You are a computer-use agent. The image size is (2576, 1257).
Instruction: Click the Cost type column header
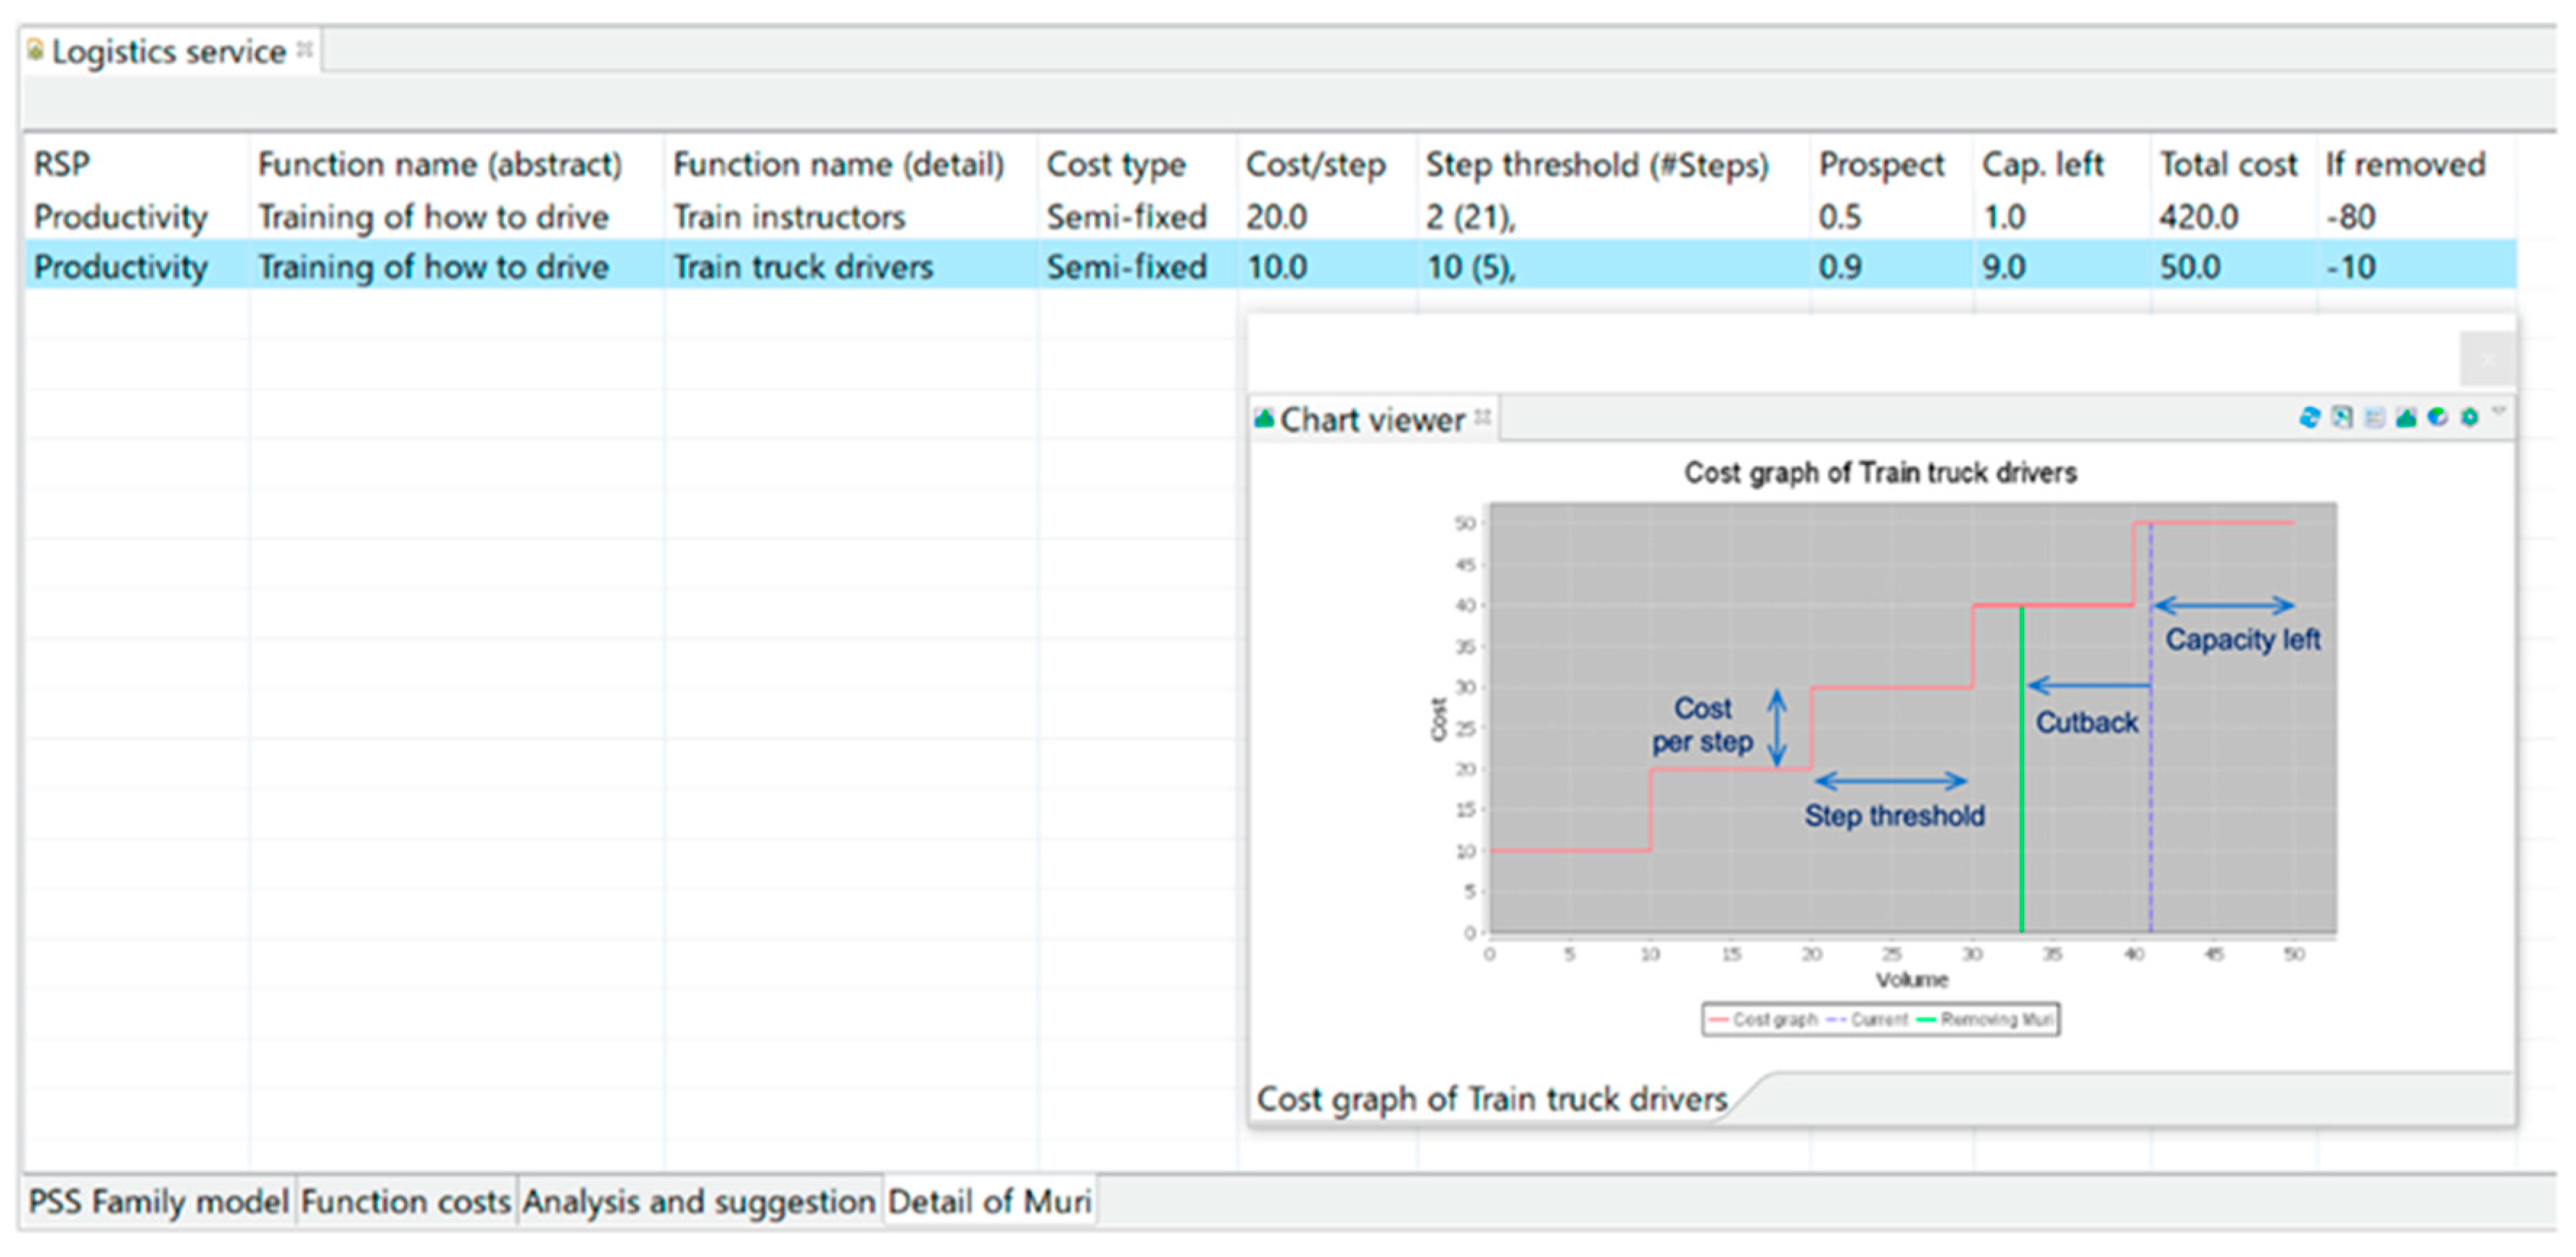coord(1116,164)
